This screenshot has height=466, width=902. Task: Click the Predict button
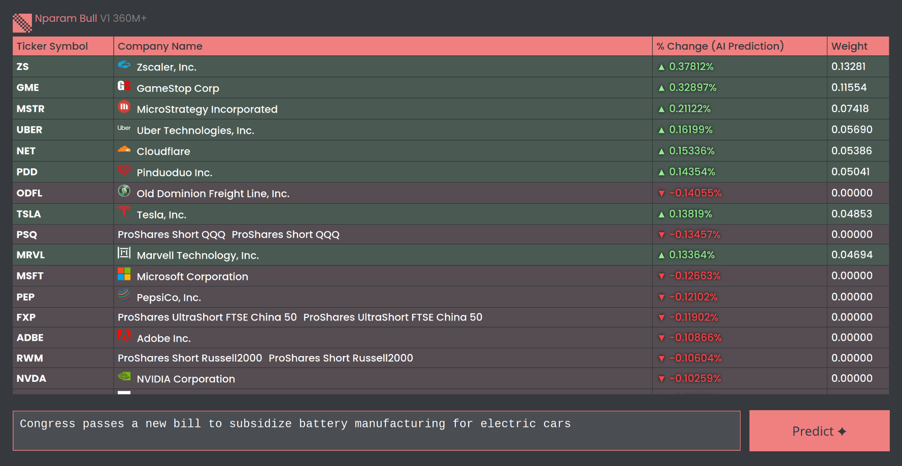pyautogui.click(x=819, y=431)
